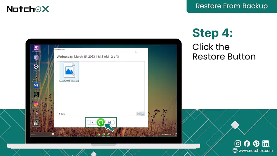Click the Restore From Backup banner
This screenshot has height=156, width=277.
(x=232, y=6)
